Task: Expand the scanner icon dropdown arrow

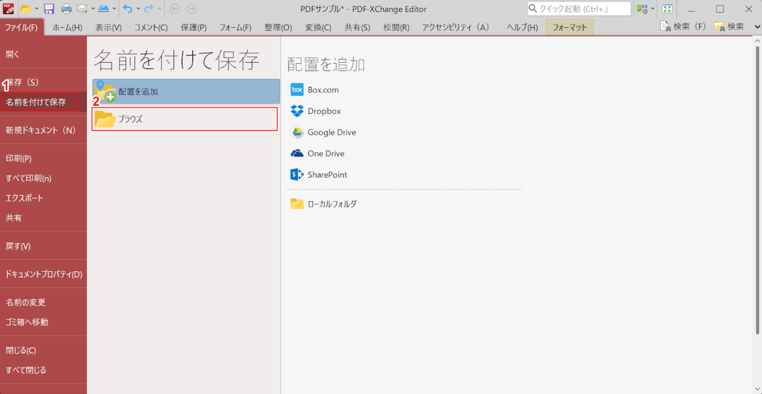Action: (114, 9)
